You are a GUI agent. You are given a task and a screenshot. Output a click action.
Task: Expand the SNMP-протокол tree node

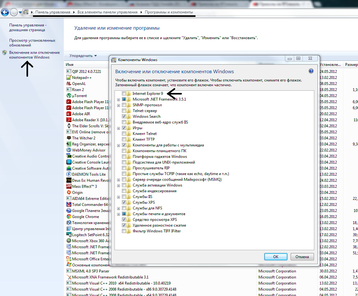pyautogui.click(x=118, y=105)
